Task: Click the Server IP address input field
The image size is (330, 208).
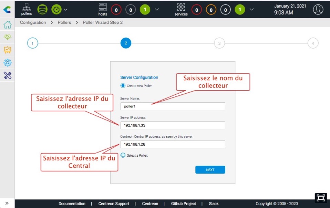Action: (x=173, y=125)
